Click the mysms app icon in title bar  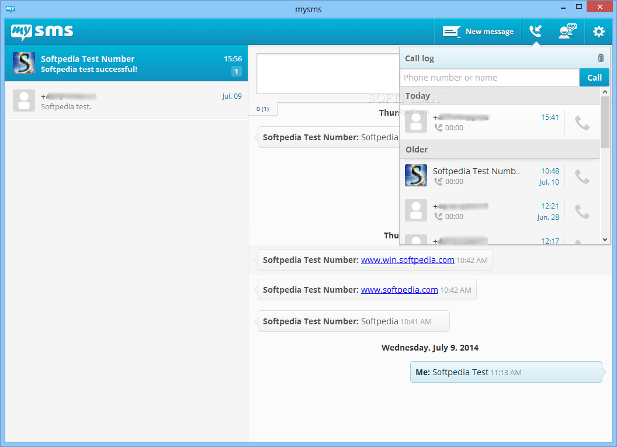pyautogui.click(x=11, y=9)
